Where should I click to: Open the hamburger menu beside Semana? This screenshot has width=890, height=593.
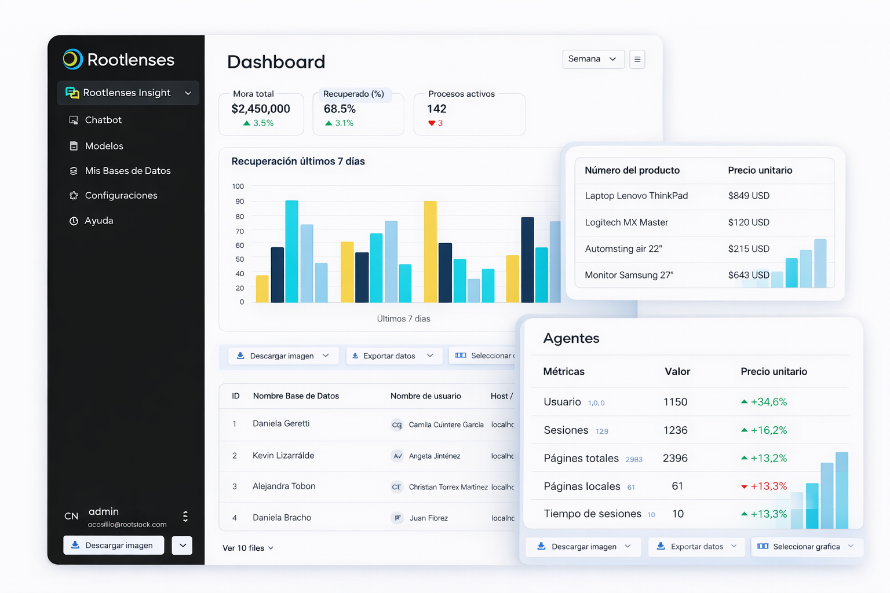(637, 59)
